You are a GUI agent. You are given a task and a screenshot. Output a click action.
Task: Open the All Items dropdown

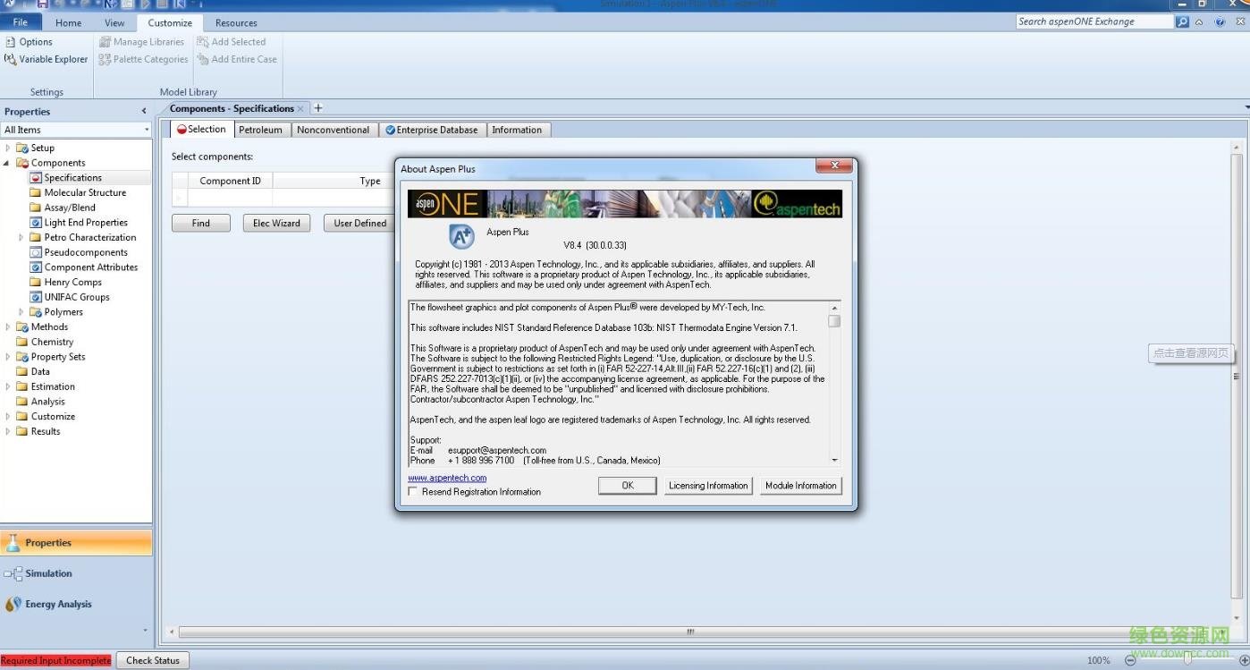[x=147, y=129]
